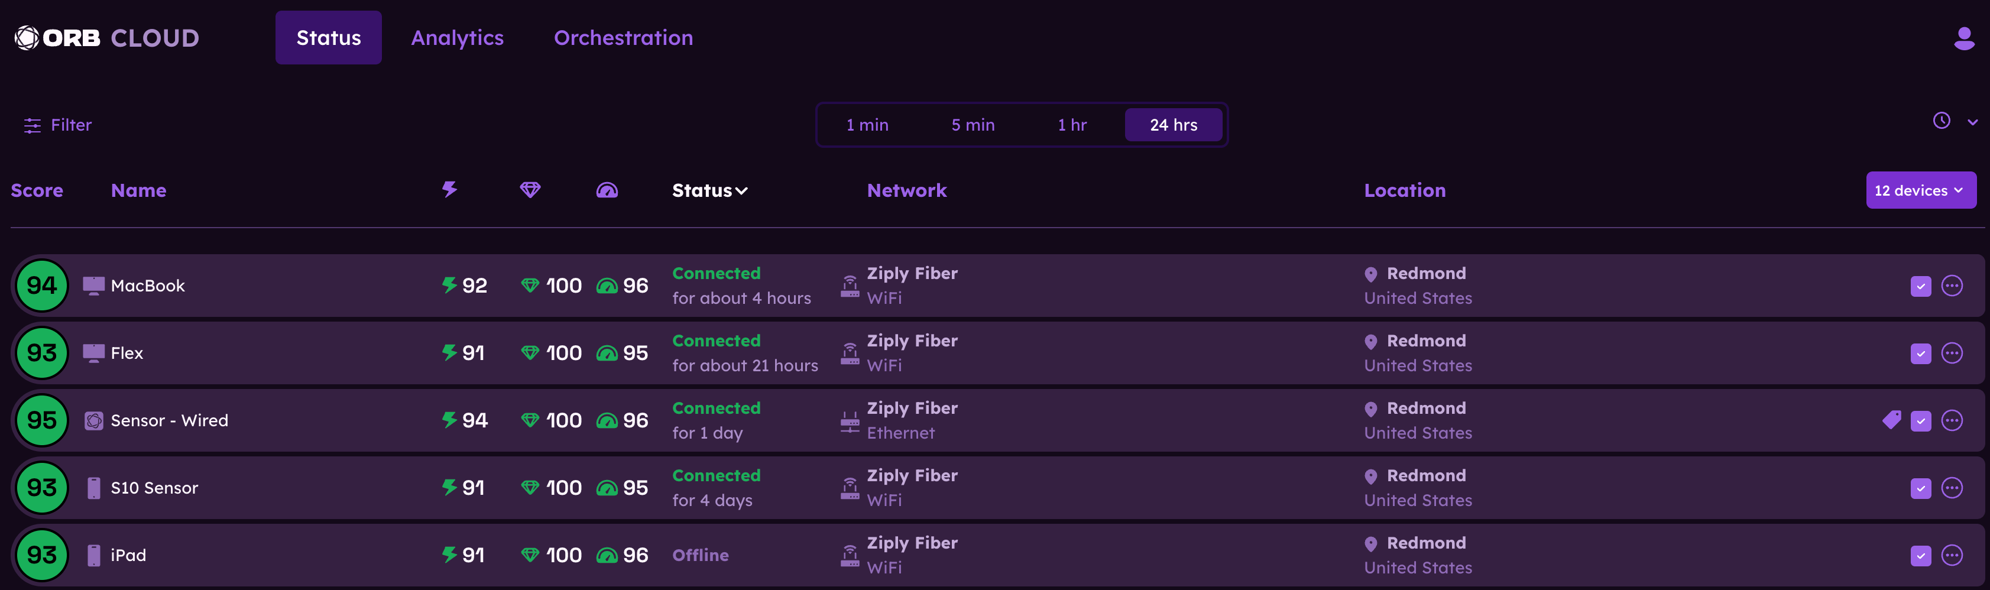Switch to the Analytics tab
Screen dimensions: 1990x590
click(x=458, y=37)
